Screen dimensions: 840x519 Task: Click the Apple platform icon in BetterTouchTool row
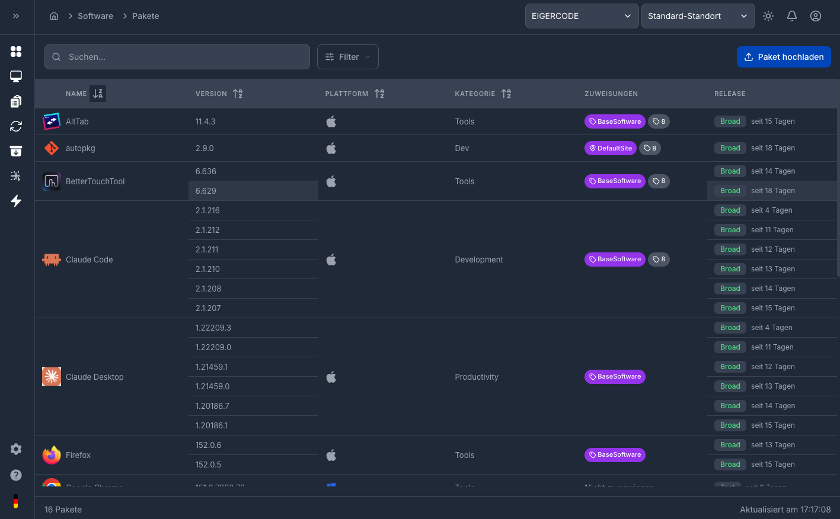click(331, 181)
